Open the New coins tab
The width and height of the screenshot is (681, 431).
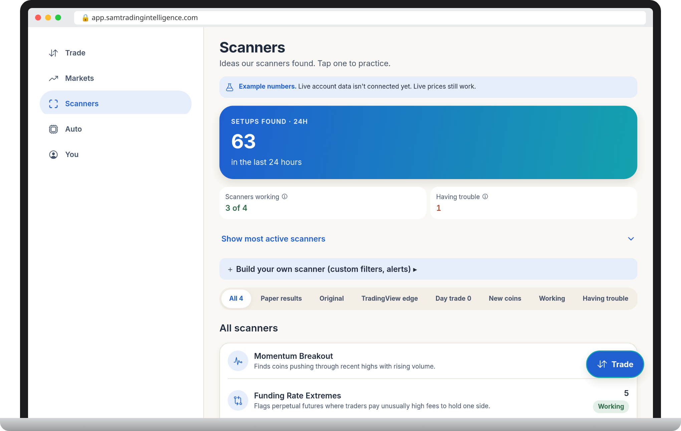[x=505, y=298]
